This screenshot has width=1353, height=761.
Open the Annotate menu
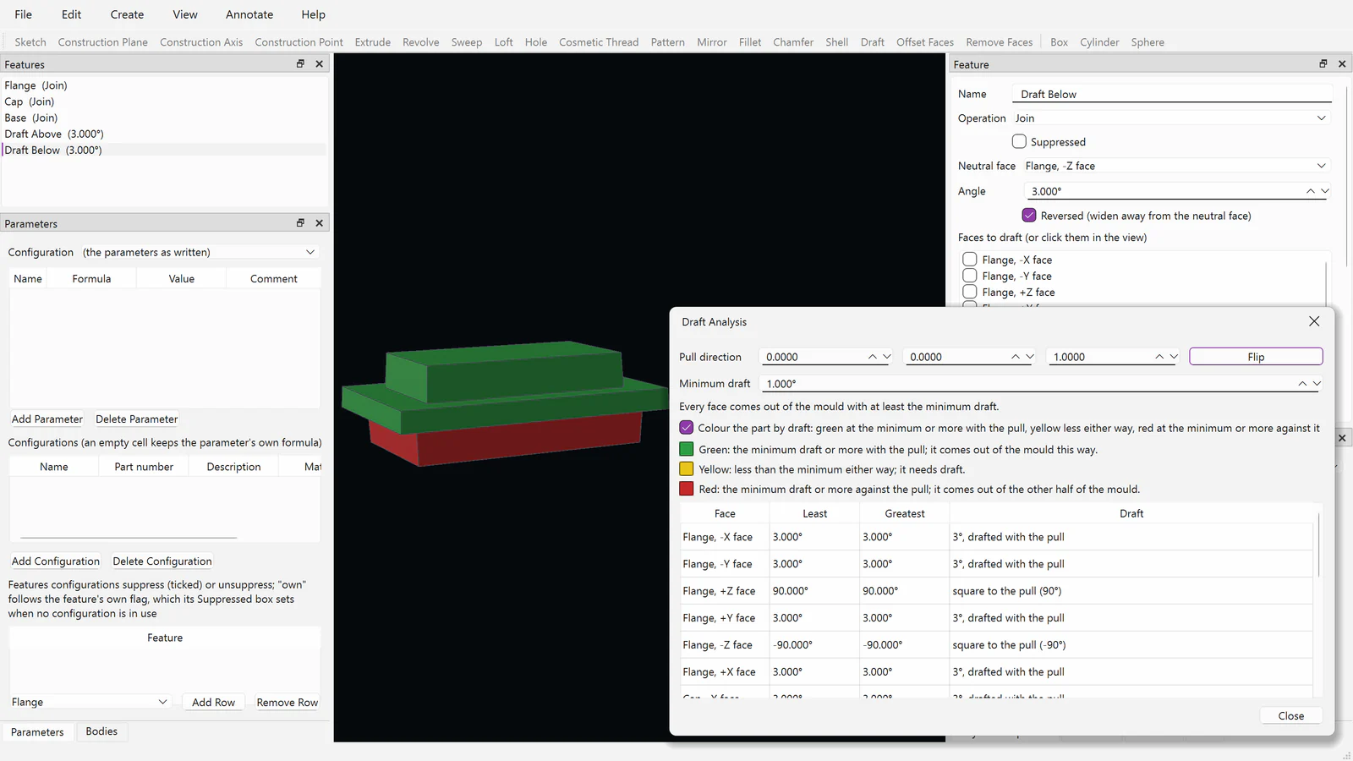(x=249, y=14)
